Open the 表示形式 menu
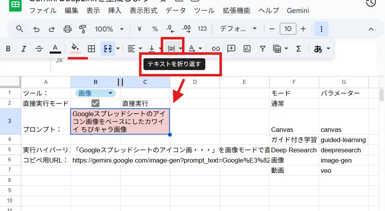The width and height of the screenshot is (385, 211). pyautogui.click(x=143, y=11)
